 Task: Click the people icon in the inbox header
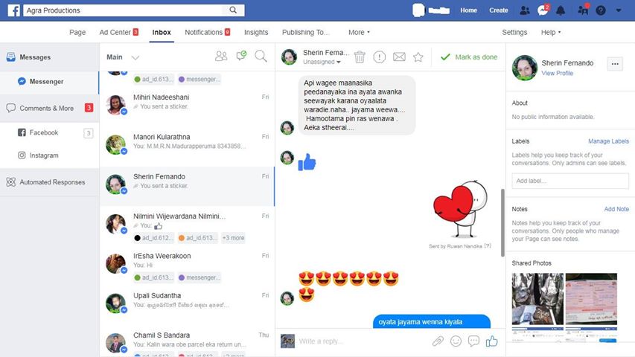coord(221,57)
